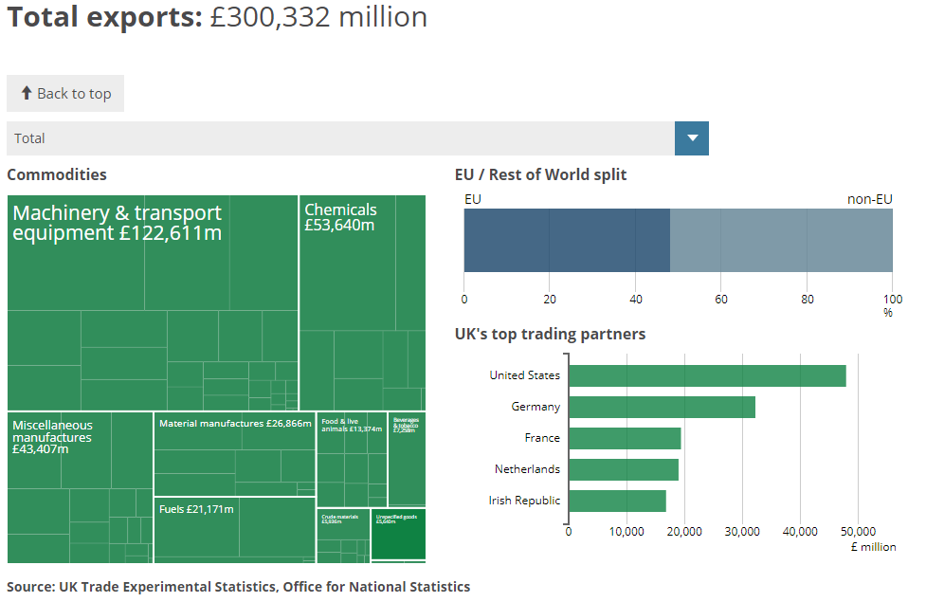Select the darker Unspecified goods tile
Image resolution: width=926 pixels, height=602 pixels.
[398, 536]
